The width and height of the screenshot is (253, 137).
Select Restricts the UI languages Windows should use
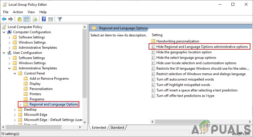200,68
